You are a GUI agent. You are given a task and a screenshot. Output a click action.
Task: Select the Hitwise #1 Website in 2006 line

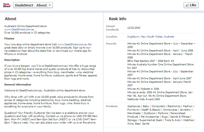143,89
